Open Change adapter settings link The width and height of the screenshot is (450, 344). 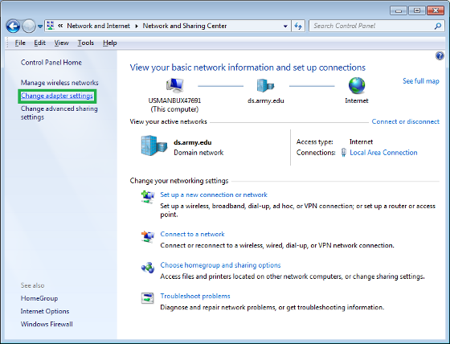[57, 96]
